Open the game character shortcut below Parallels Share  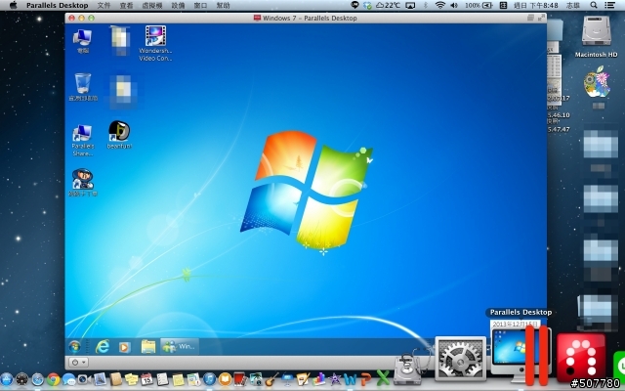point(83,183)
